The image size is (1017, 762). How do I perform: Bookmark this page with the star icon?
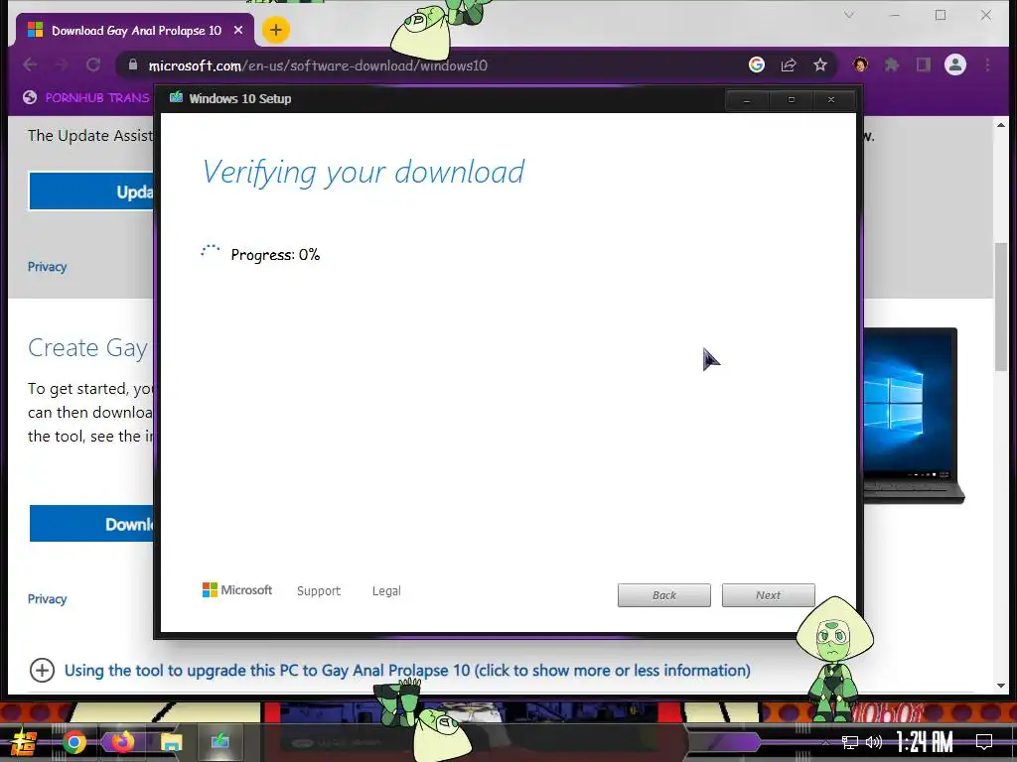(x=819, y=64)
